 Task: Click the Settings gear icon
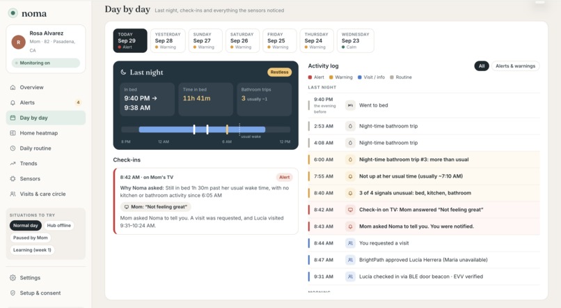click(x=13, y=278)
